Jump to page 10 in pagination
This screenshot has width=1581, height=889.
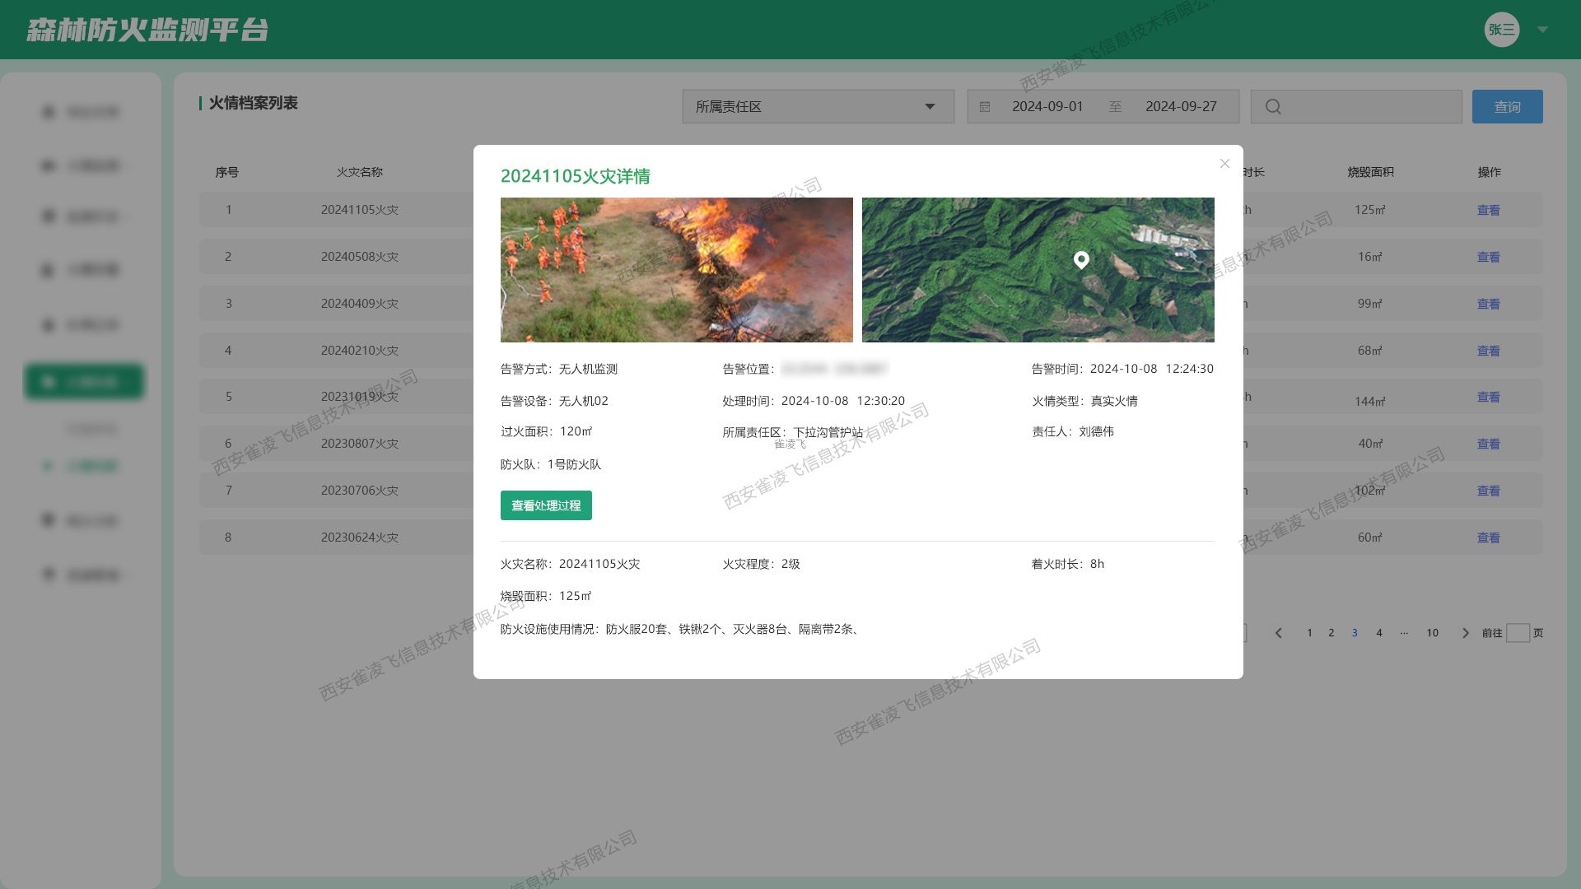pyautogui.click(x=1433, y=633)
